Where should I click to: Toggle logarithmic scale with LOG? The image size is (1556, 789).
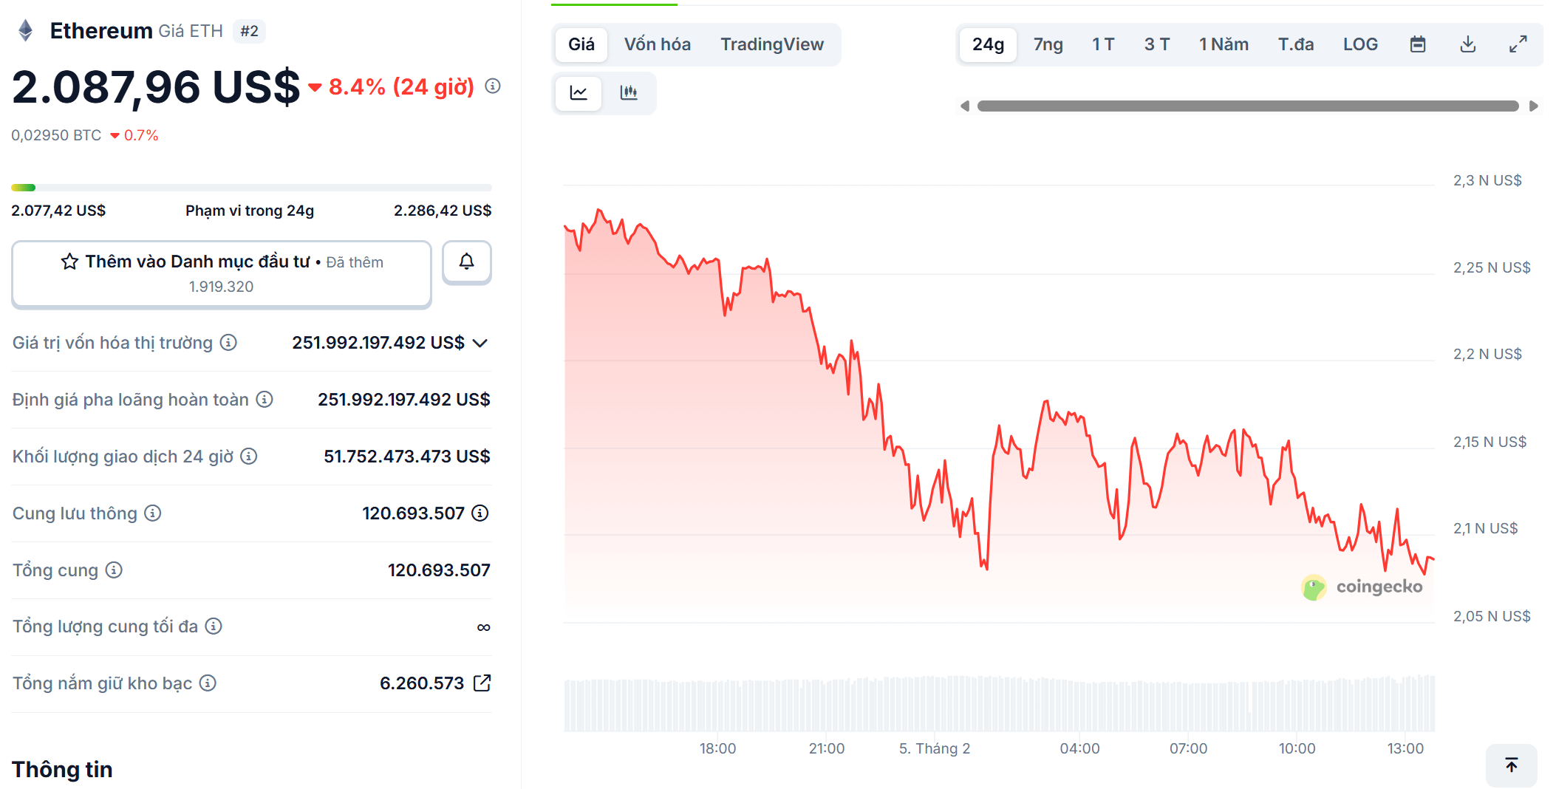[x=1361, y=44]
